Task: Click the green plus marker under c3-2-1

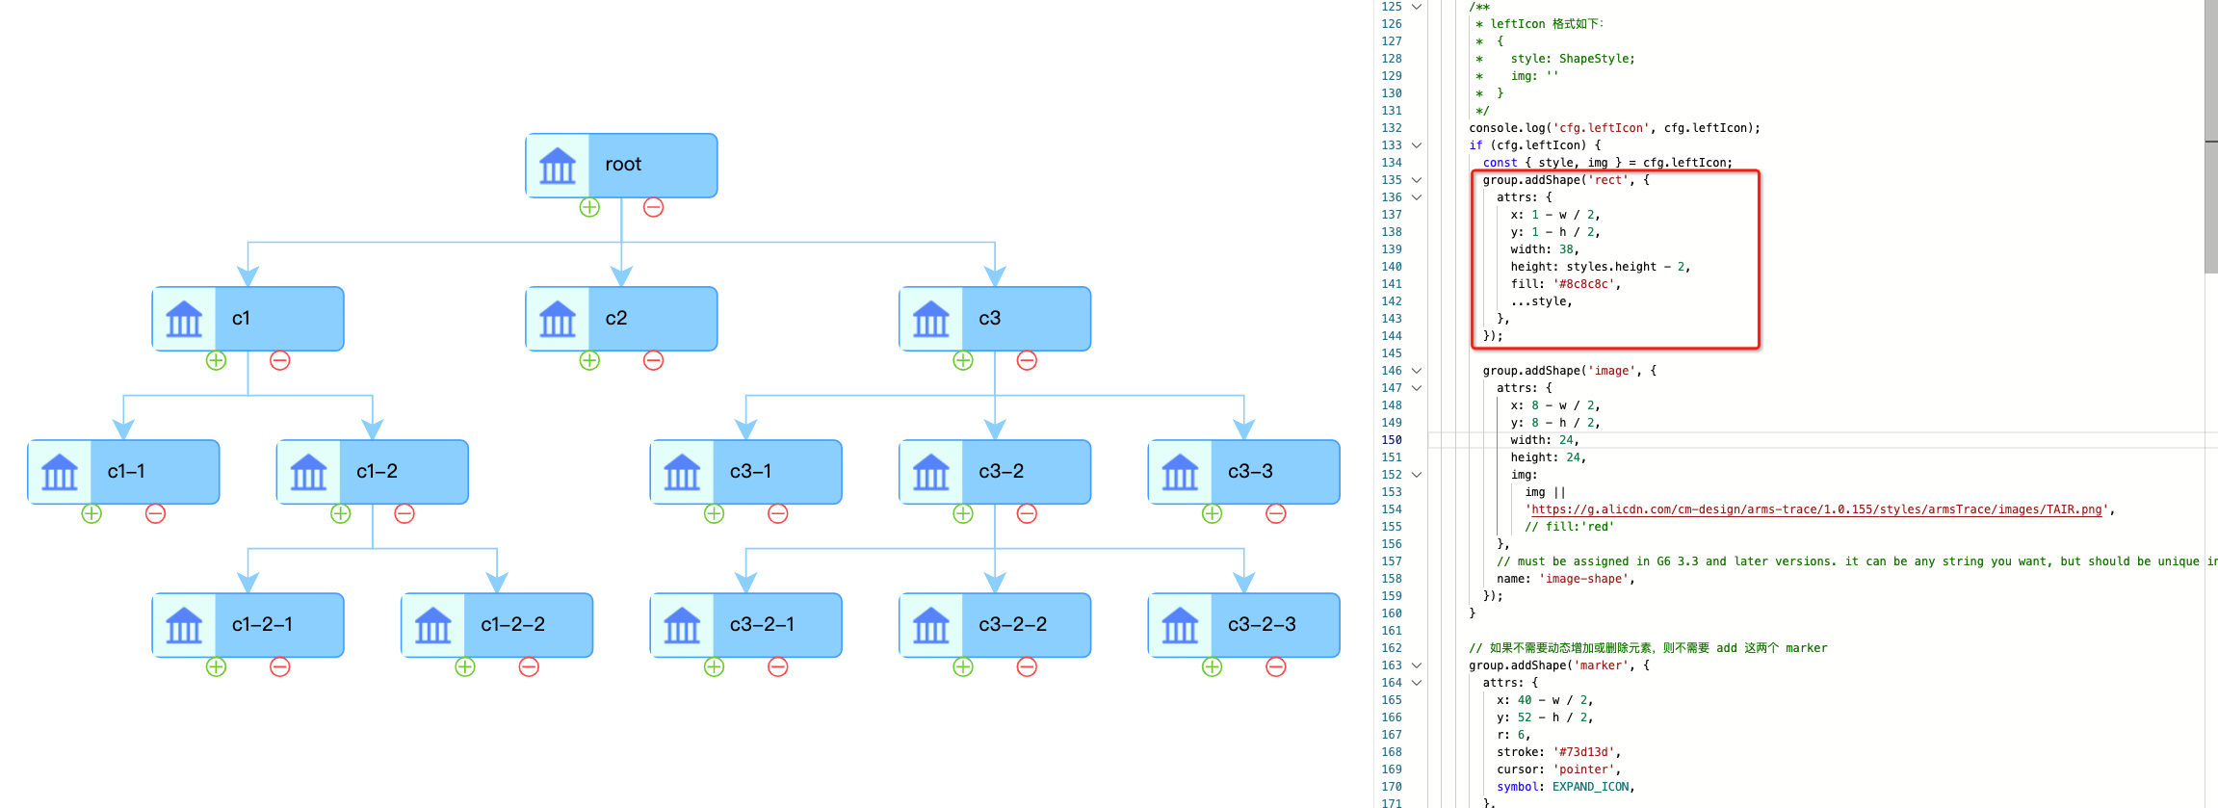Action: (714, 666)
